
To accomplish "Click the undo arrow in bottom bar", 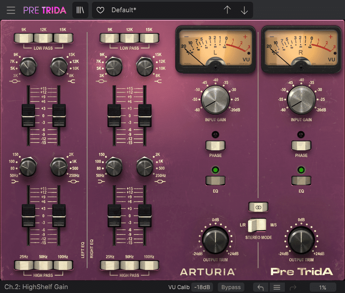I will coord(260,287).
